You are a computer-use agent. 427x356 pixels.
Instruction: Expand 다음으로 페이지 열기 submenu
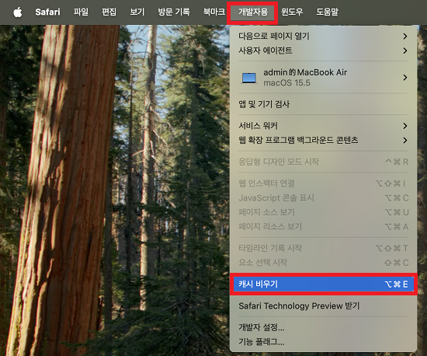(x=323, y=36)
